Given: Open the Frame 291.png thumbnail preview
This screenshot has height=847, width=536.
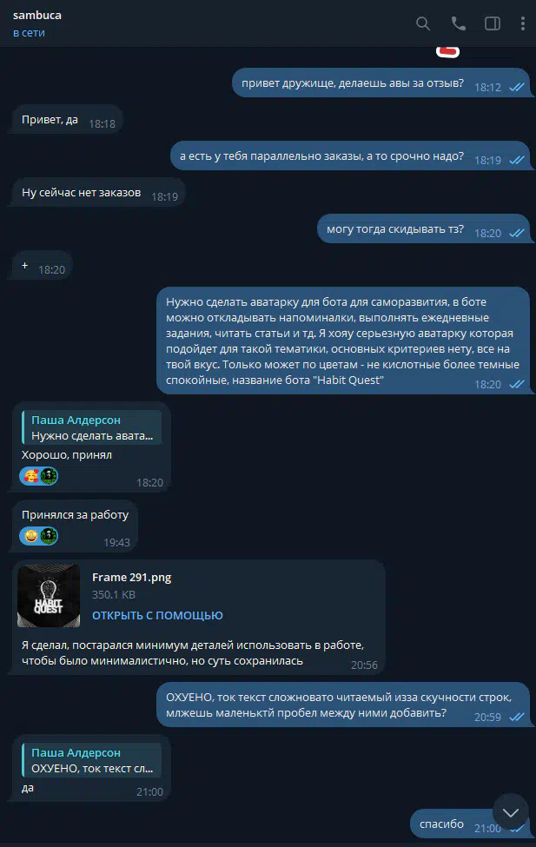Looking at the screenshot, I should [49, 596].
